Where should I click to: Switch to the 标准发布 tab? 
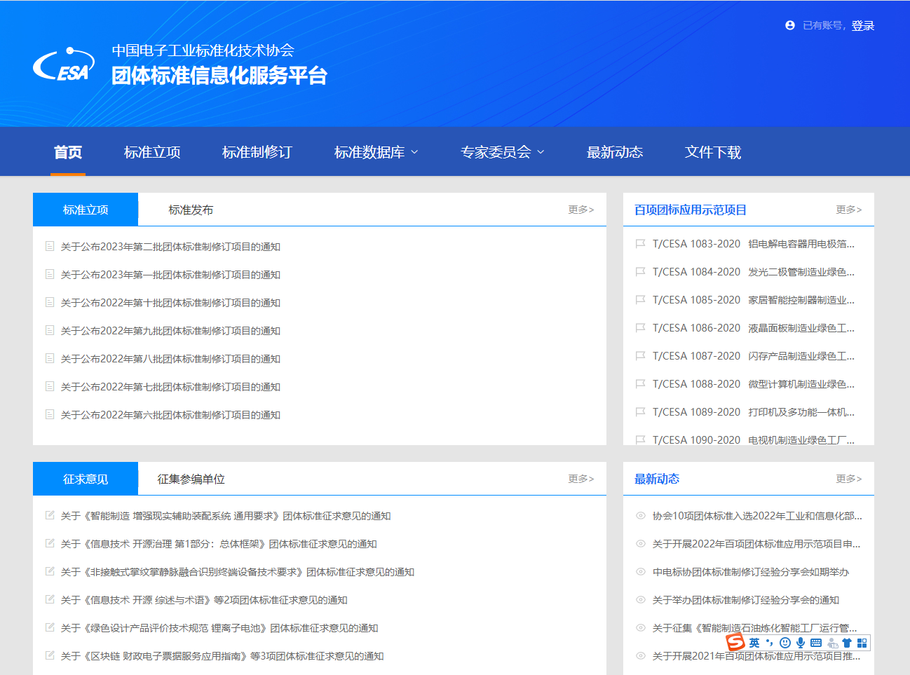pyautogui.click(x=191, y=210)
